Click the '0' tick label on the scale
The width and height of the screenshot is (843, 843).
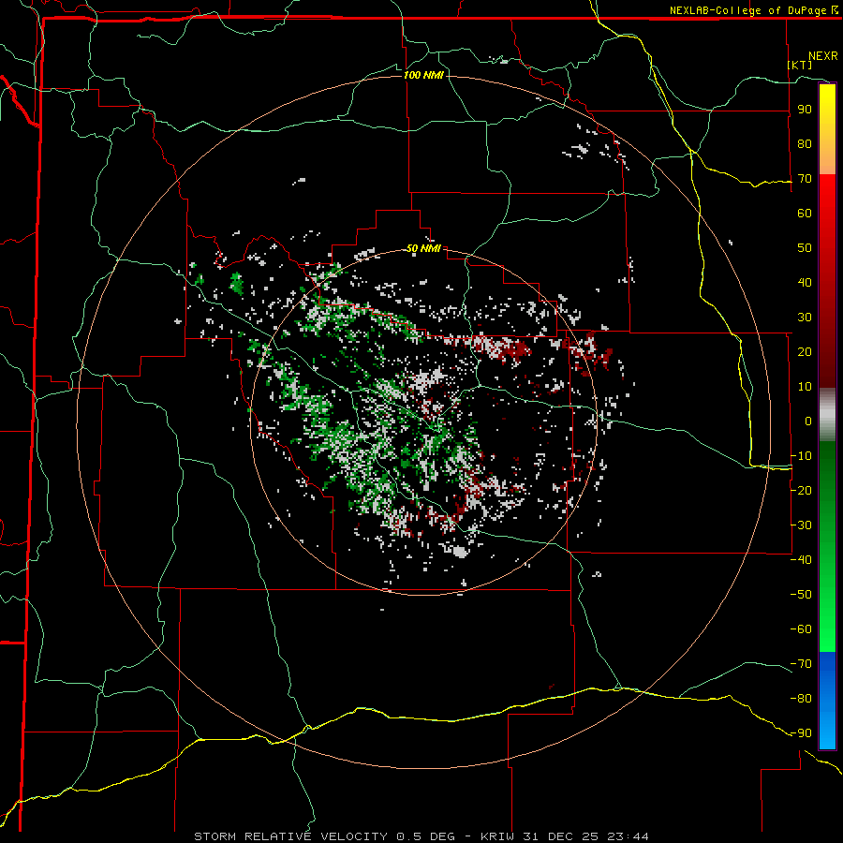[x=808, y=421]
